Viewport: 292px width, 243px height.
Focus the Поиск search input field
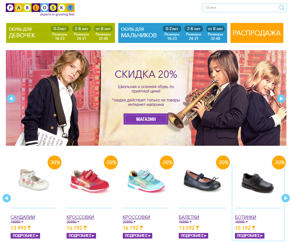pos(241,8)
